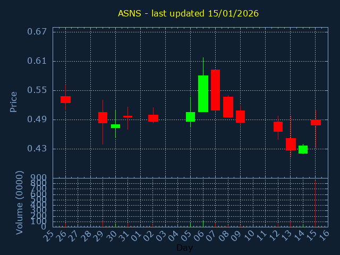
Task: Select the tall red candlestick on day 07
Action: pyautogui.click(x=215, y=90)
